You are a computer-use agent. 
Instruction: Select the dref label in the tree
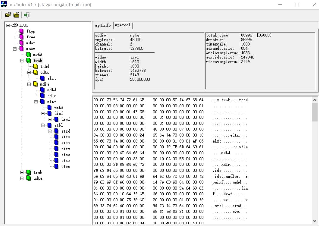point(66,119)
